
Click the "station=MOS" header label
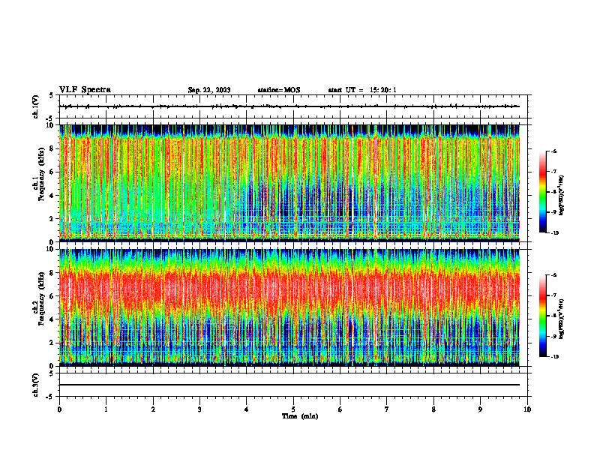279,90
